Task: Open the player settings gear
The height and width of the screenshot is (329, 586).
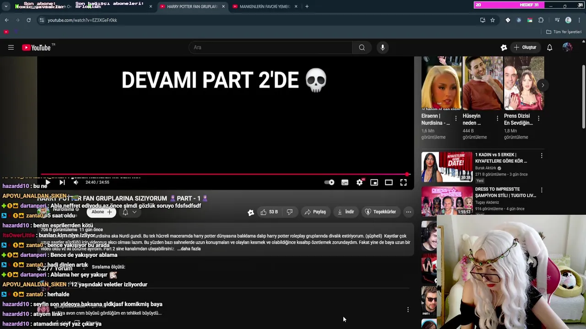Action: coord(360,182)
